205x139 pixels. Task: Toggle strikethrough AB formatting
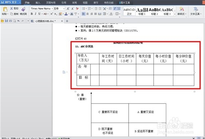45,14
